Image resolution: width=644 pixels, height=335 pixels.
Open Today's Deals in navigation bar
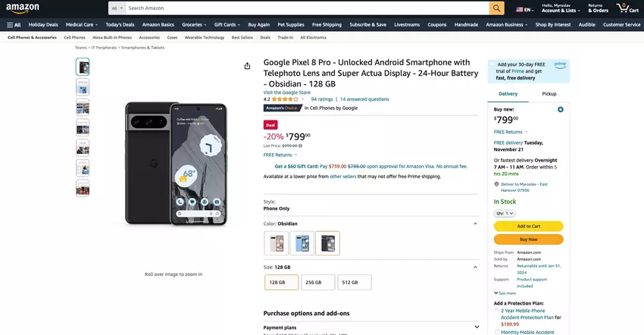(x=120, y=24)
